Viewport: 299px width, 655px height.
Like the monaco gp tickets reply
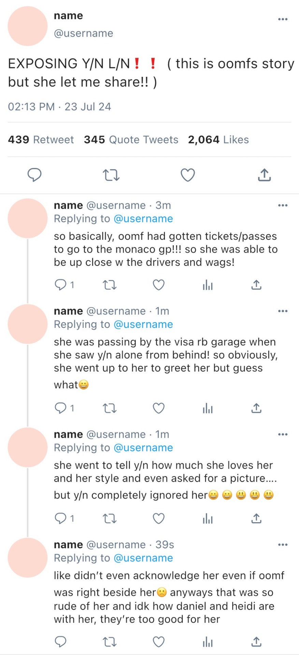[158, 285]
